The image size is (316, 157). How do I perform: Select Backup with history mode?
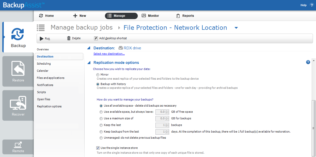(98, 84)
